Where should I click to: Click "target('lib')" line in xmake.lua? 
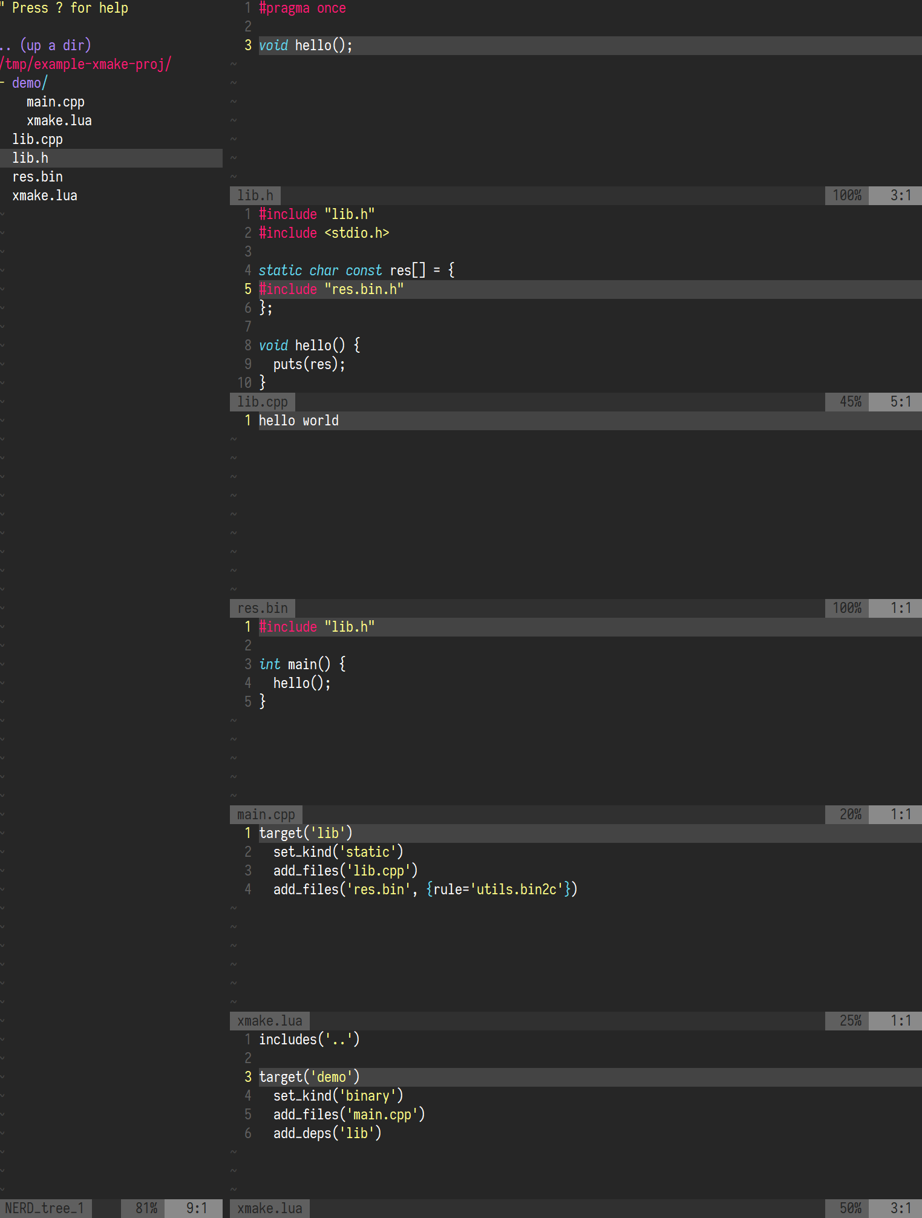306,833
